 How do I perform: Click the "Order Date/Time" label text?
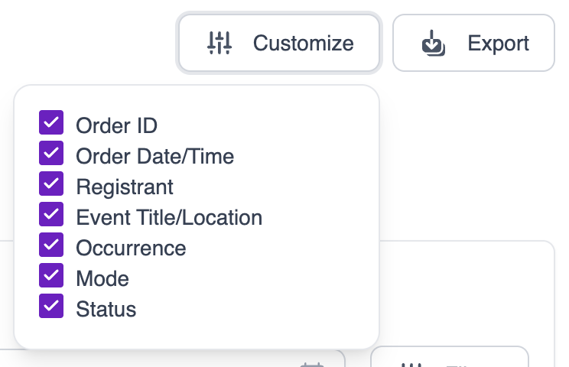(154, 156)
